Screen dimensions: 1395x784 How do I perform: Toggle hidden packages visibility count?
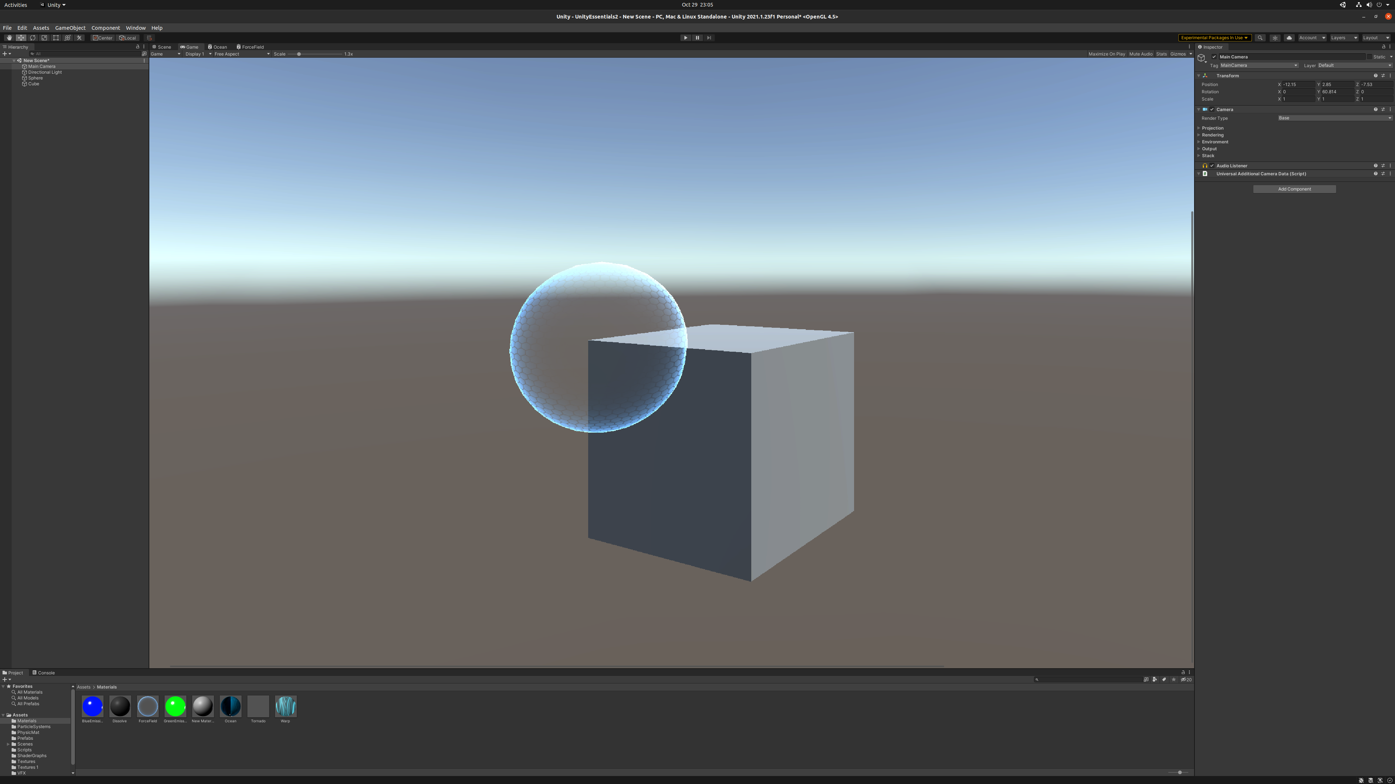1186,679
